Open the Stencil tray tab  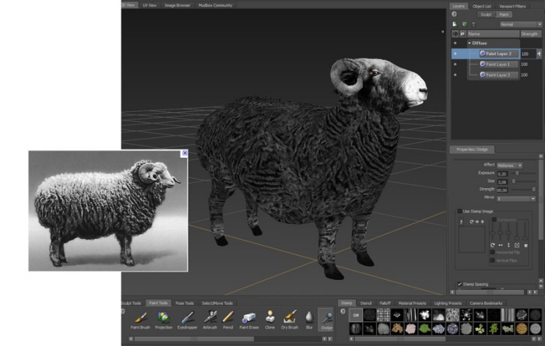click(366, 302)
